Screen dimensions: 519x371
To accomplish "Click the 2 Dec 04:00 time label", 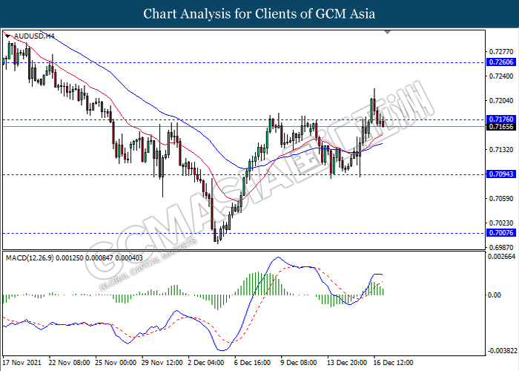I will point(206,362).
